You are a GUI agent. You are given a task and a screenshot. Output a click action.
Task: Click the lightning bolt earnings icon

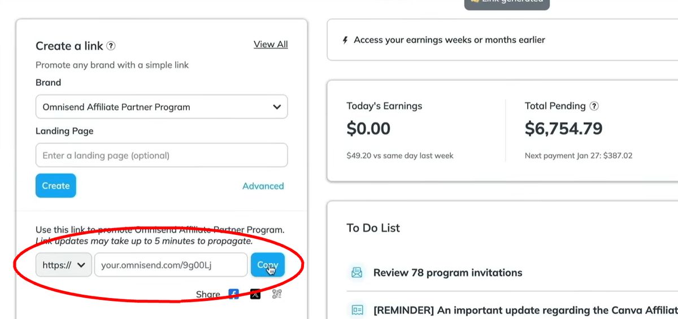tap(345, 40)
